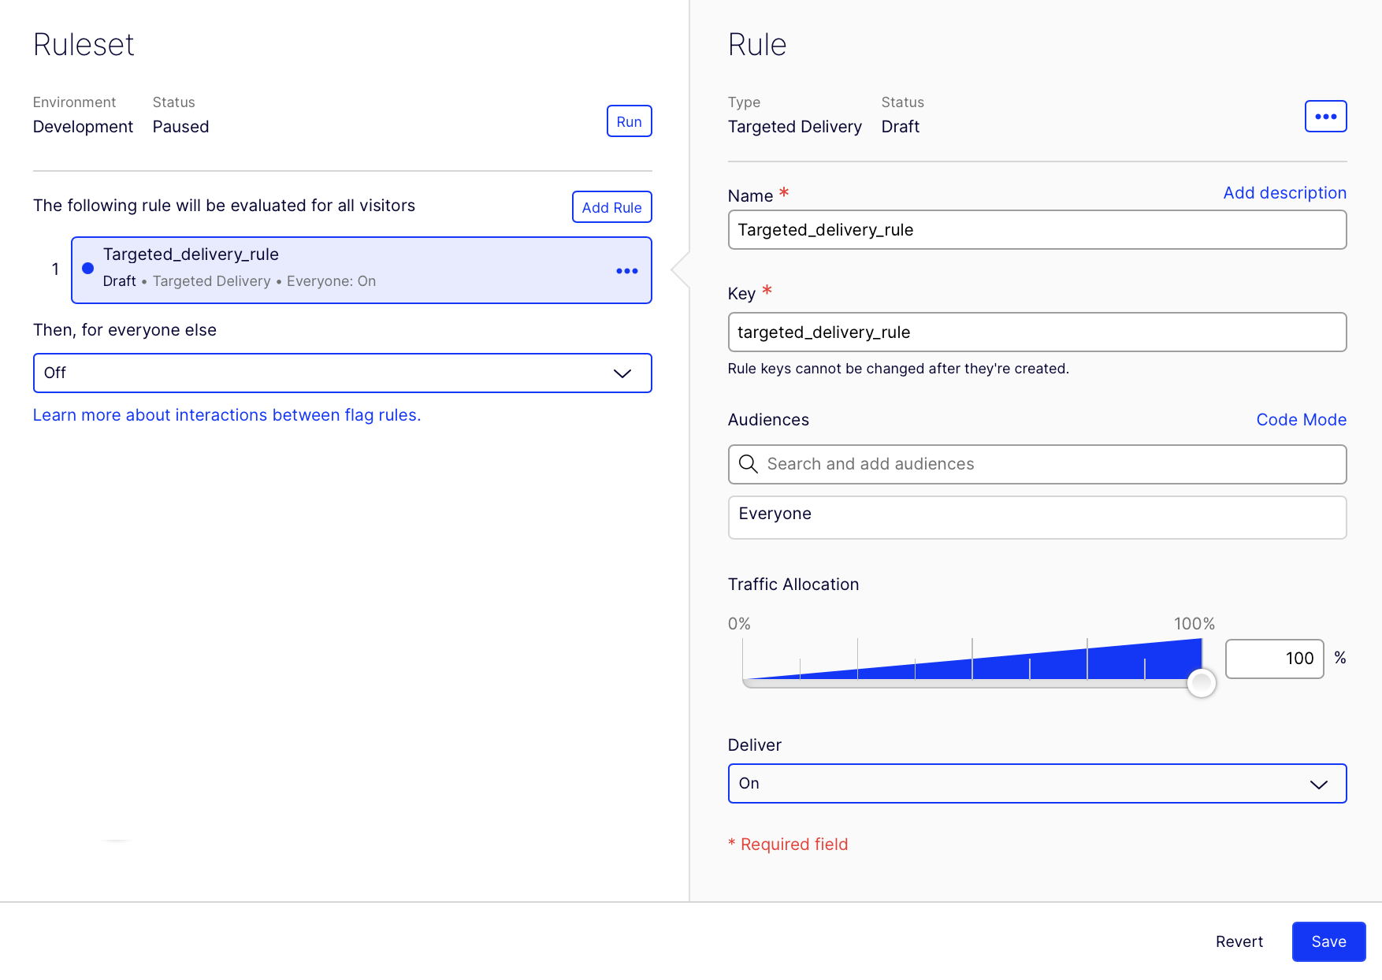Click the Traffic Allocation slider handle
Image resolution: width=1382 pixels, height=980 pixels.
(x=1201, y=682)
